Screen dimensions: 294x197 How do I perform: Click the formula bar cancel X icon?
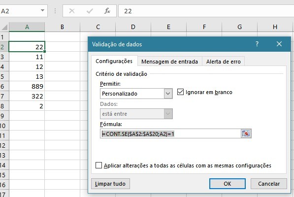72,11
